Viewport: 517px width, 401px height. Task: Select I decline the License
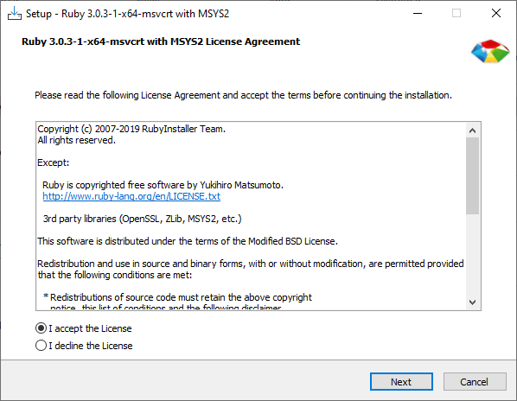(x=84, y=346)
